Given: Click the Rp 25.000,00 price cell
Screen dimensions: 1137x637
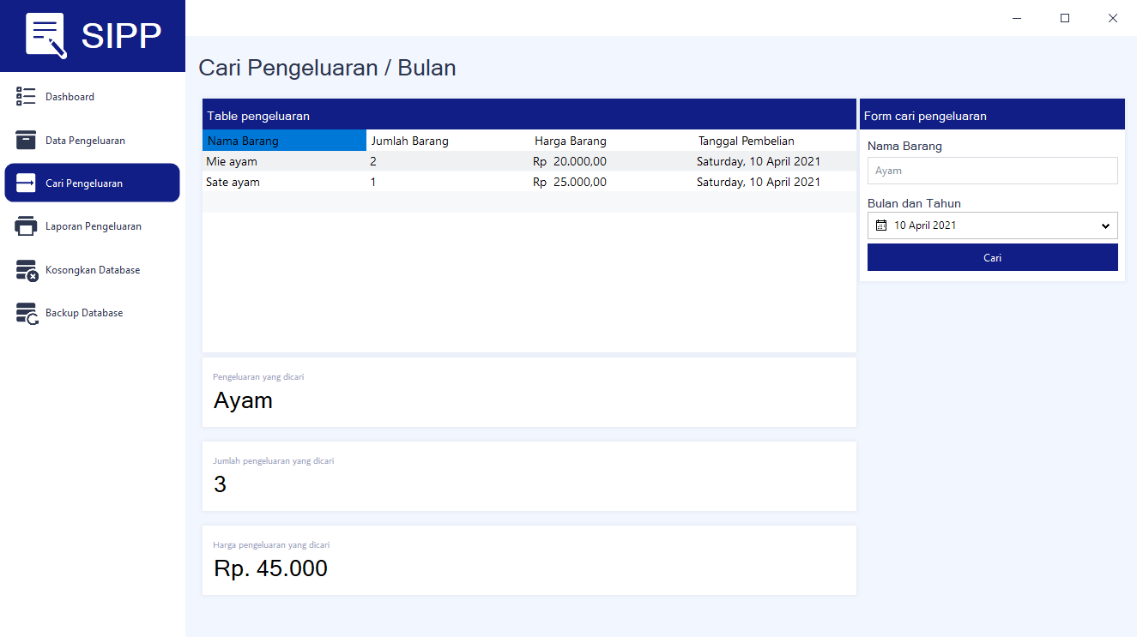Looking at the screenshot, I should coord(612,182).
